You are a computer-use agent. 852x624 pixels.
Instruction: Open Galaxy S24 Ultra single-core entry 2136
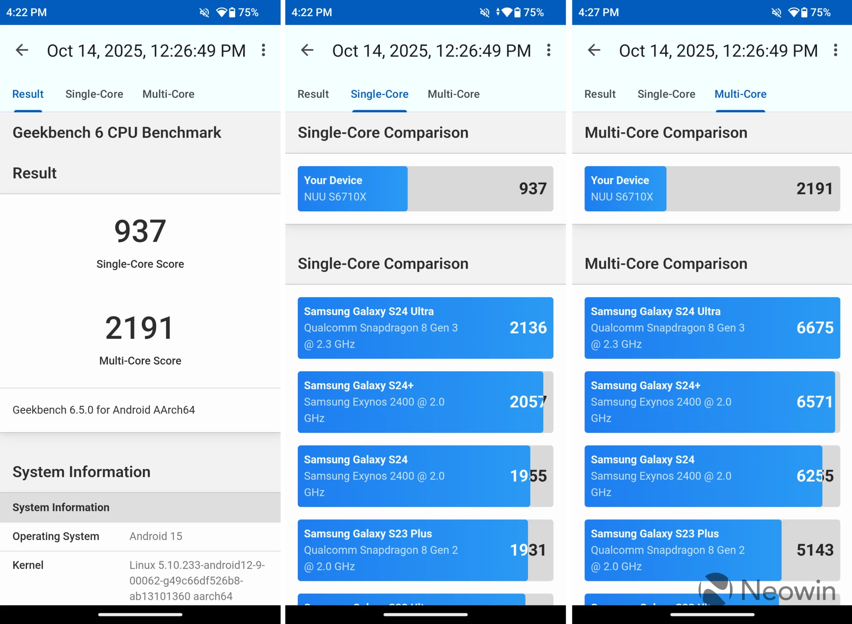tap(425, 328)
